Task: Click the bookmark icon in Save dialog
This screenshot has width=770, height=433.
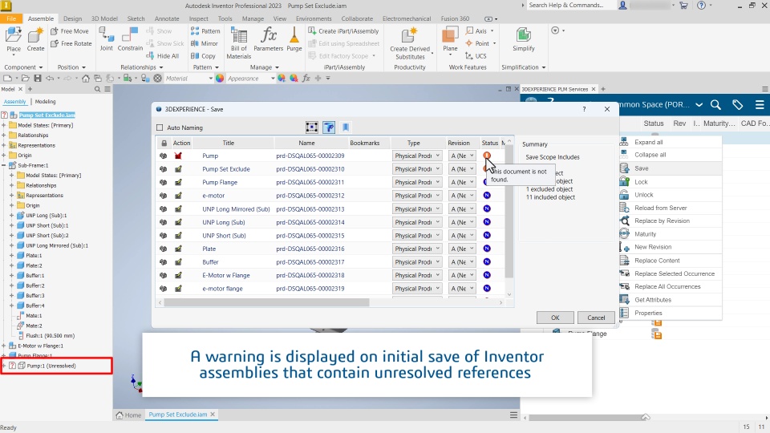Action: point(346,127)
